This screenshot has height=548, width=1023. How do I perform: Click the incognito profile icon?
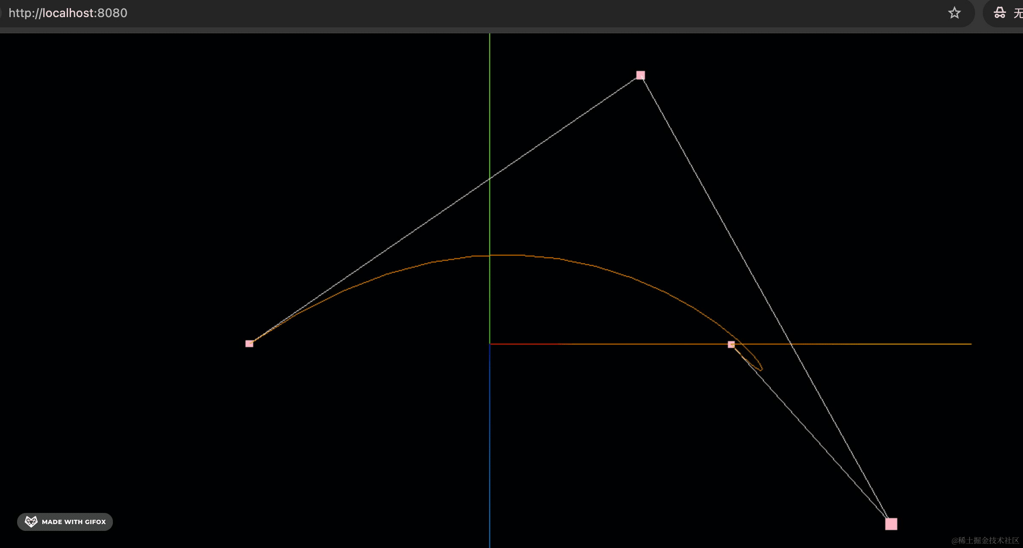(999, 13)
